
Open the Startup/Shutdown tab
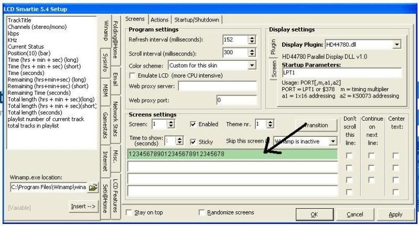pos(196,20)
